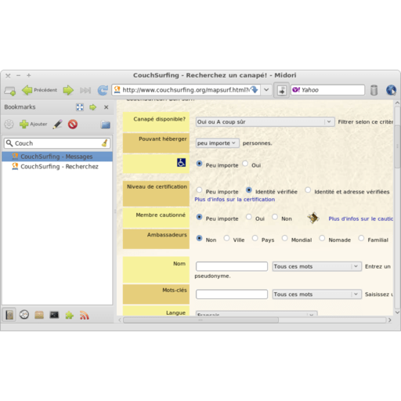Open 'peu importe' persons dropdown
The width and height of the screenshot is (401, 401).
pos(218,143)
